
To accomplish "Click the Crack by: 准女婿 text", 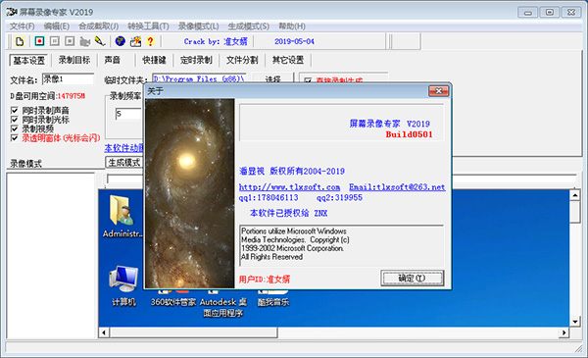I will pyautogui.click(x=216, y=41).
